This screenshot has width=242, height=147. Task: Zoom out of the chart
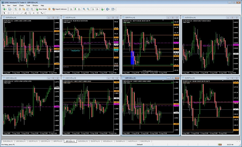(88, 9)
